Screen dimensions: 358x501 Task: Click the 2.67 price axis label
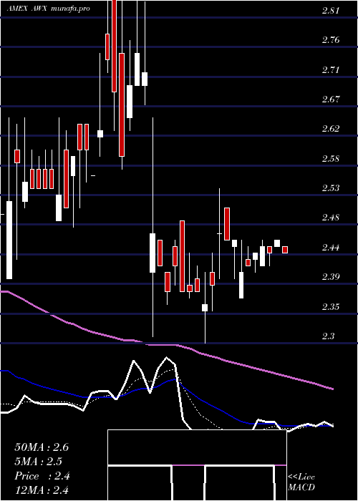tap(331, 99)
